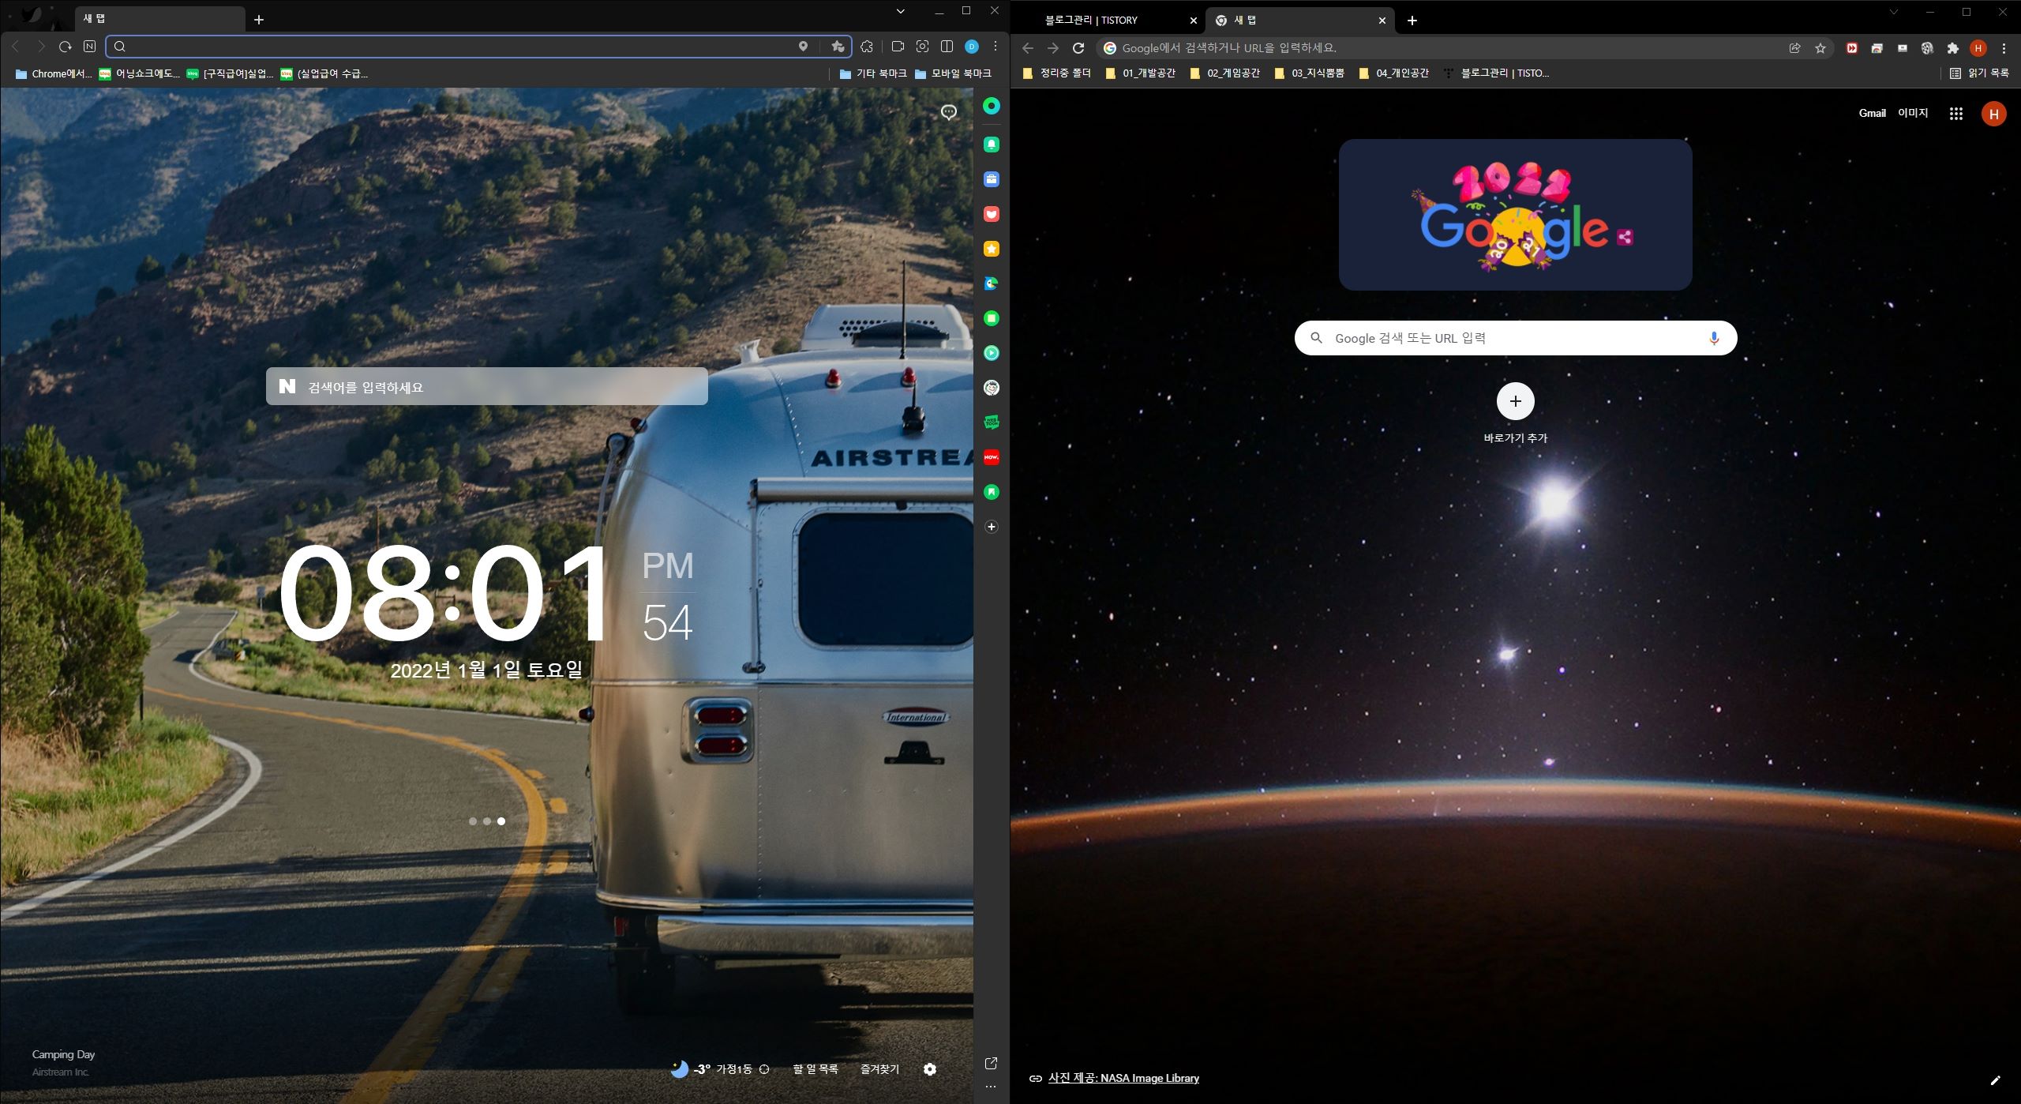Screen dimensions: 2021x1104
Task: Open the 모바일 북마크 folder in Whale
Action: (x=953, y=73)
